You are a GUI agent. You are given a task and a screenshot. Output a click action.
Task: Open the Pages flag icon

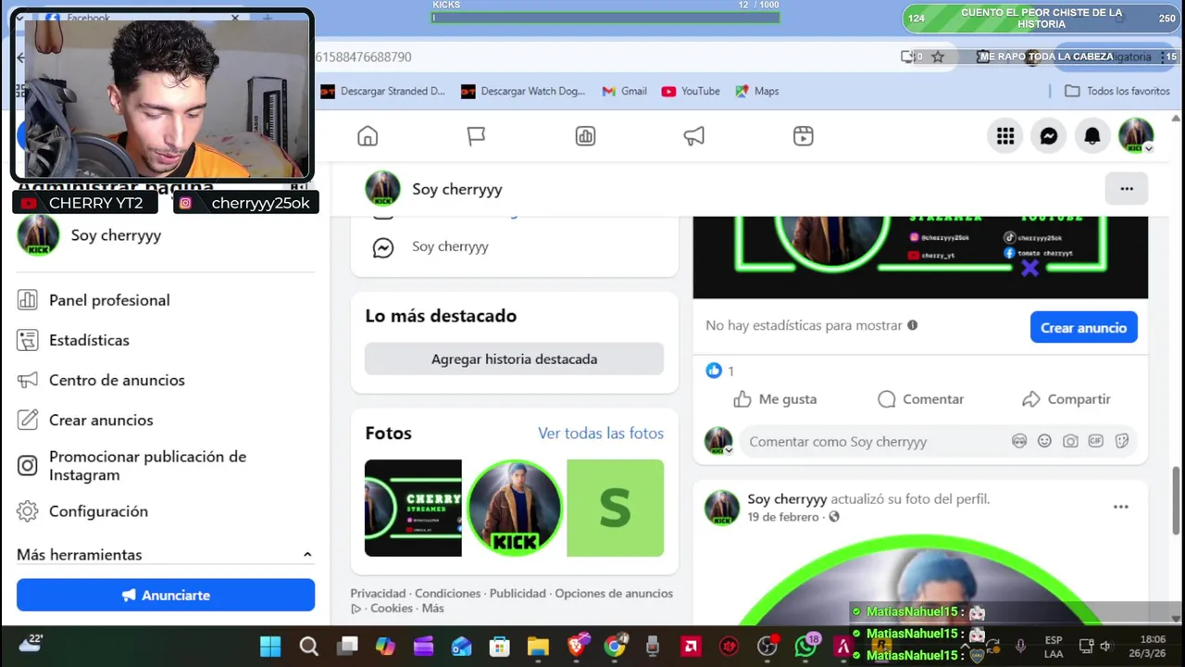(x=476, y=136)
